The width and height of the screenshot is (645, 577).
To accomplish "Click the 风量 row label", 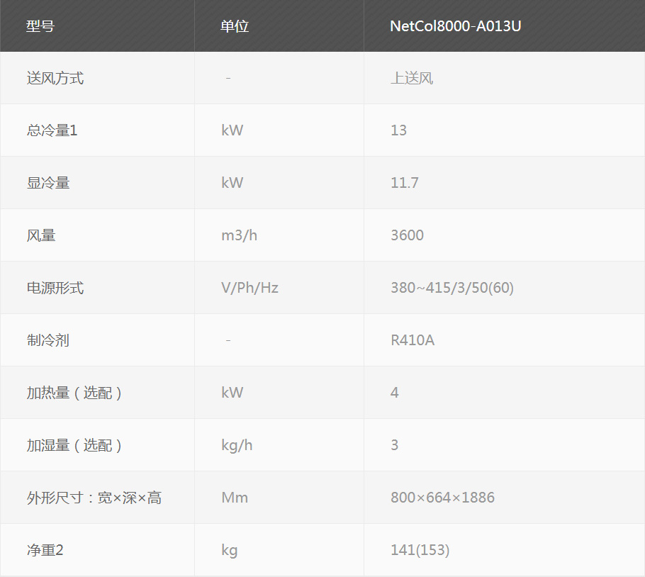I will pos(40,235).
